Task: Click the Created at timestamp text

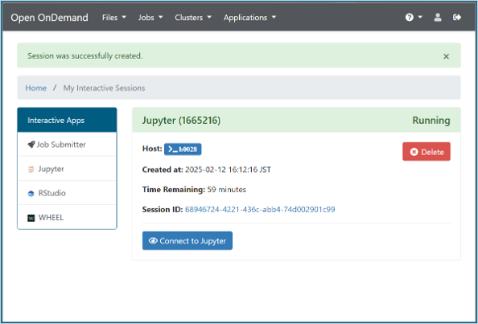Action: click(x=228, y=170)
